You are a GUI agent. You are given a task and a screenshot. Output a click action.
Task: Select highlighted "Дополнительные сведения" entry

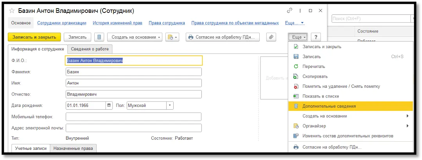[x=350, y=106]
